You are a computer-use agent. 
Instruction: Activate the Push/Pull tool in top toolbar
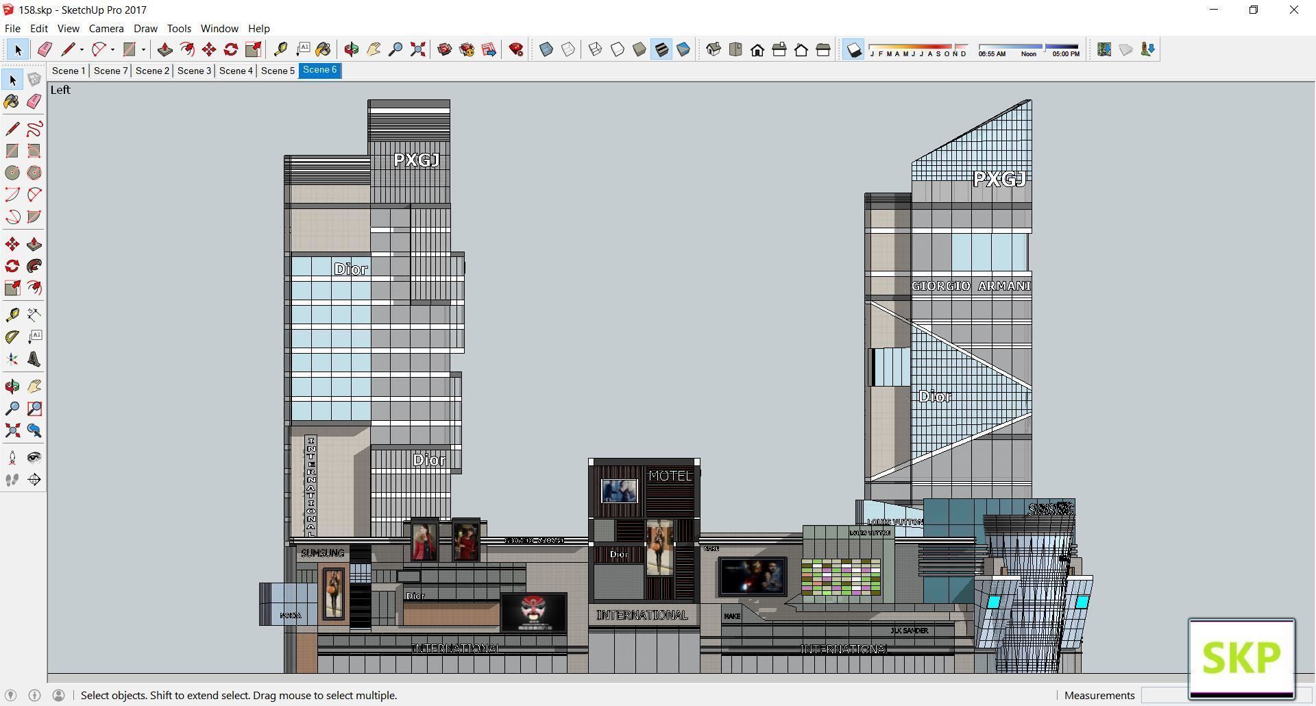[x=164, y=49]
